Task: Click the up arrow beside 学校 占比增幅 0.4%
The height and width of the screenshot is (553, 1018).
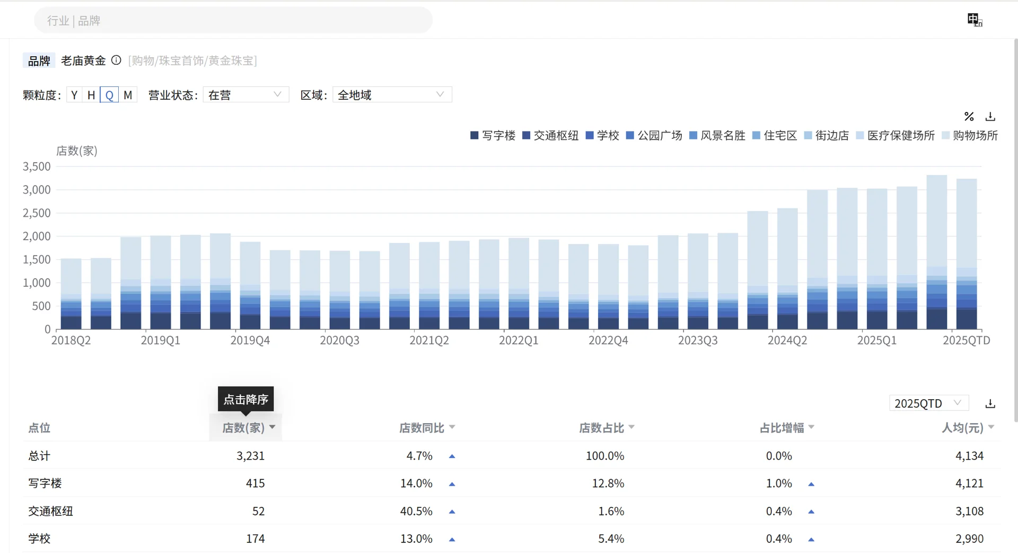Action: (x=811, y=539)
